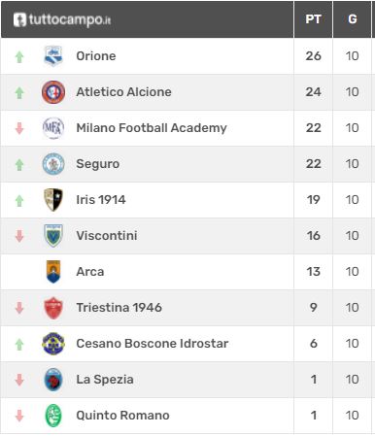Open the tuttocampo.it logo link
The width and height of the screenshot is (375, 436).
point(62,19)
